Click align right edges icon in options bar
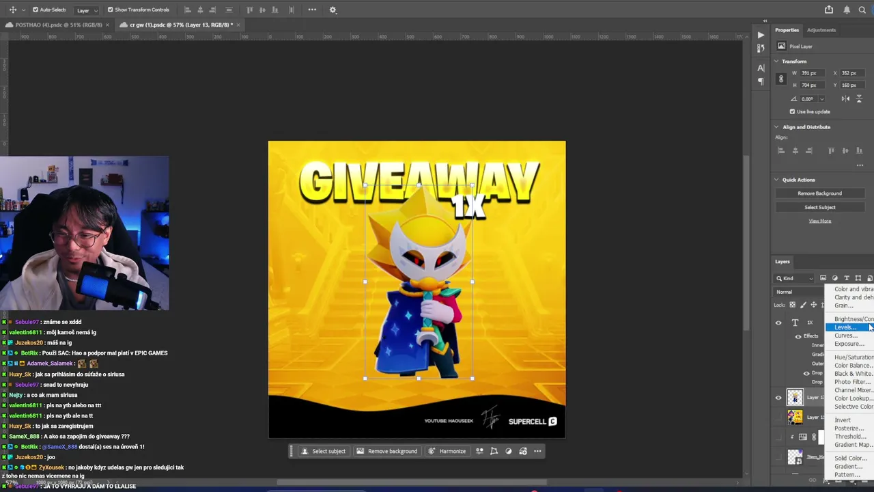The image size is (874, 492). [x=214, y=10]
